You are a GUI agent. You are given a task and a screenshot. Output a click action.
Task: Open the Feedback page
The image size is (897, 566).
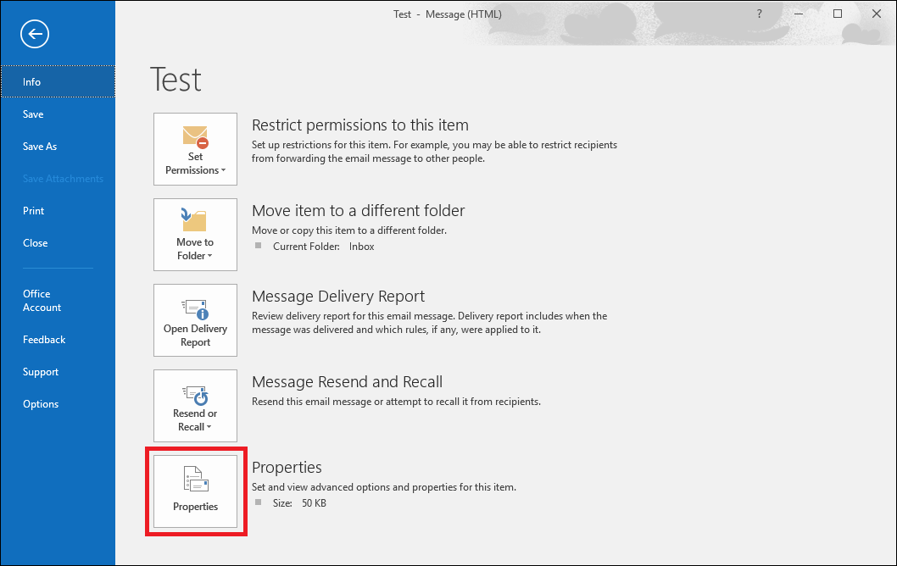tap(44, 339)
